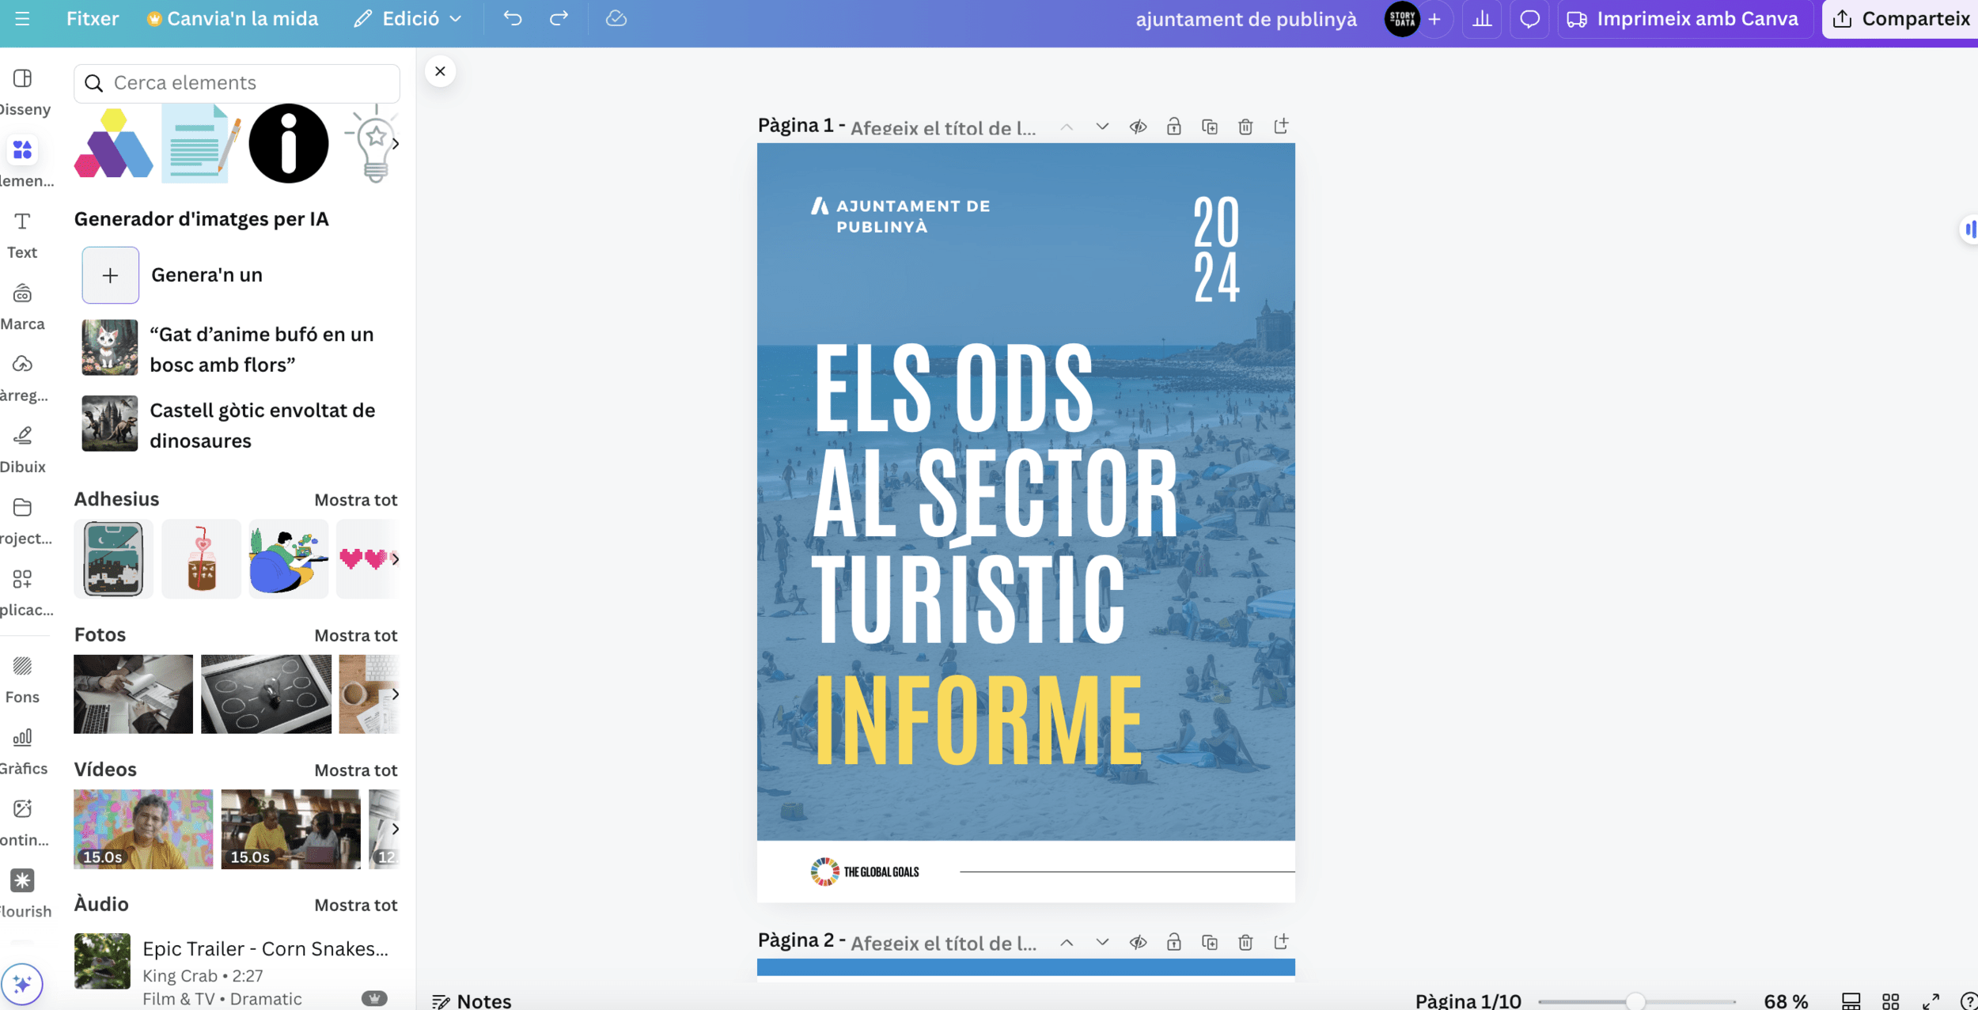Lock Page 1 using padlock icon

click(1173, 127)
